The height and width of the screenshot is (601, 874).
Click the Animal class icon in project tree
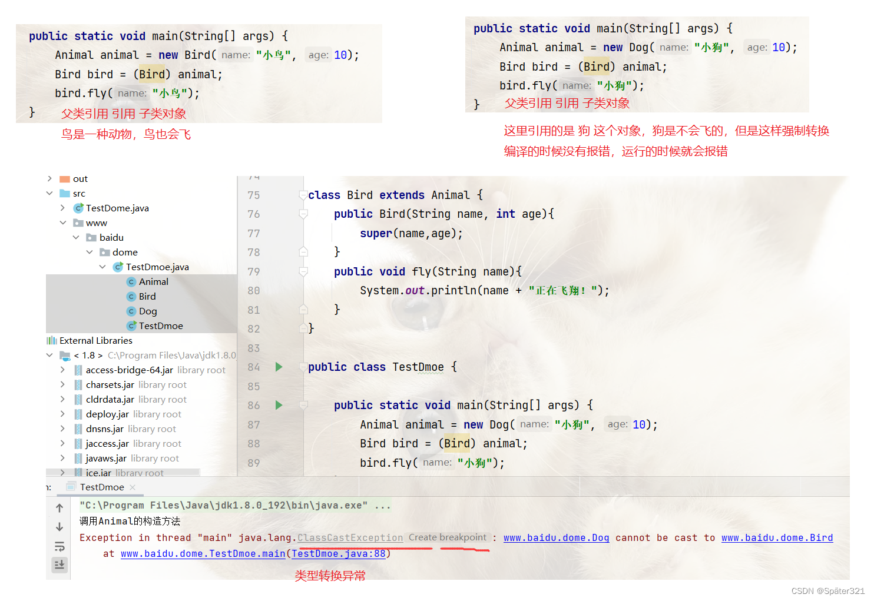tap(131, 282)
